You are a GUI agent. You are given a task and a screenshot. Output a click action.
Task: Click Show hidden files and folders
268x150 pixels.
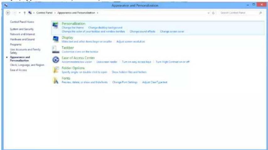(129, 72)
